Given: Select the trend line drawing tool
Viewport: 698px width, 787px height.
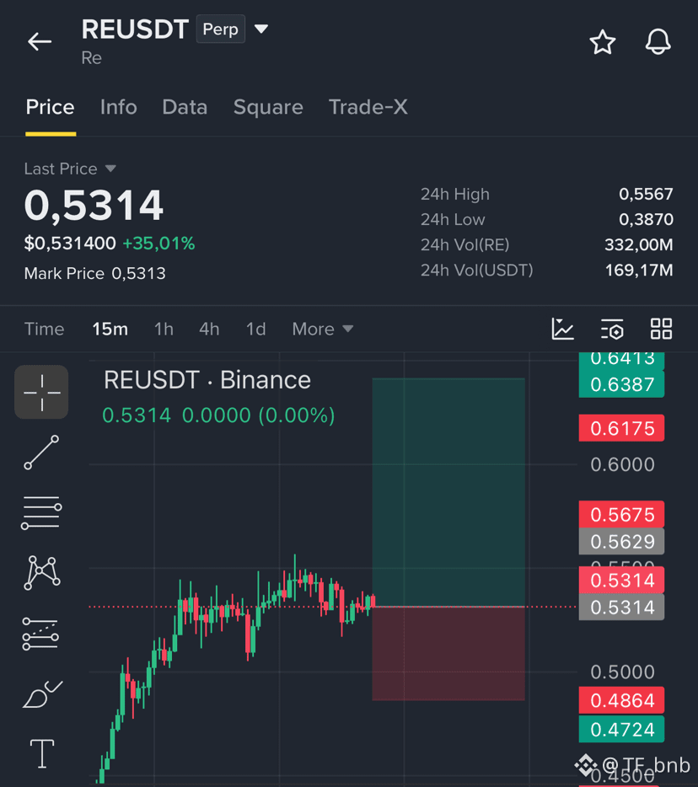Looking at the screenshot, I should point(41,452).
